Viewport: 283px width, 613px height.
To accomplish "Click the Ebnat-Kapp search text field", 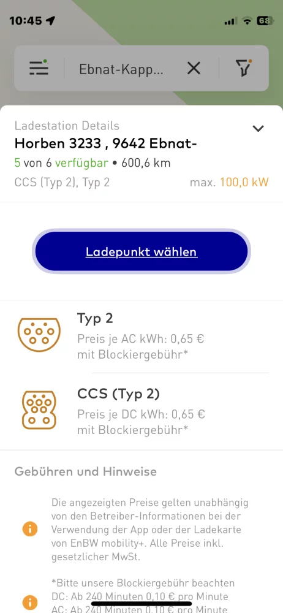I will tap(121, 69).
